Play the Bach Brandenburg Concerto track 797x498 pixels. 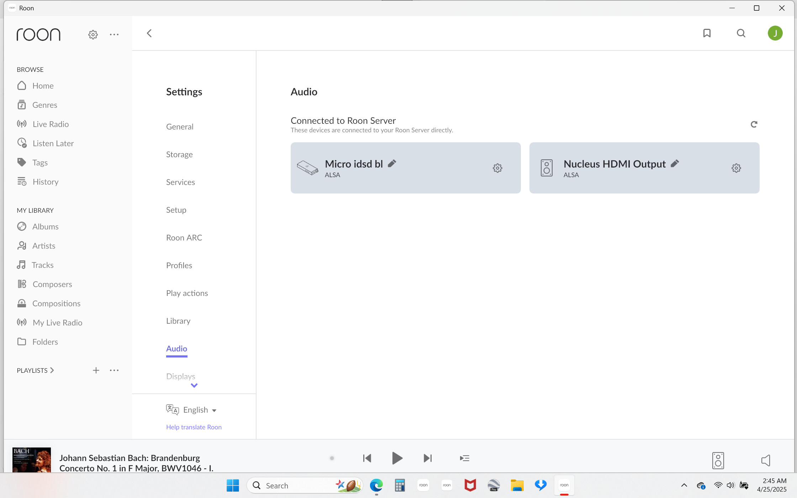click(397, 458)
